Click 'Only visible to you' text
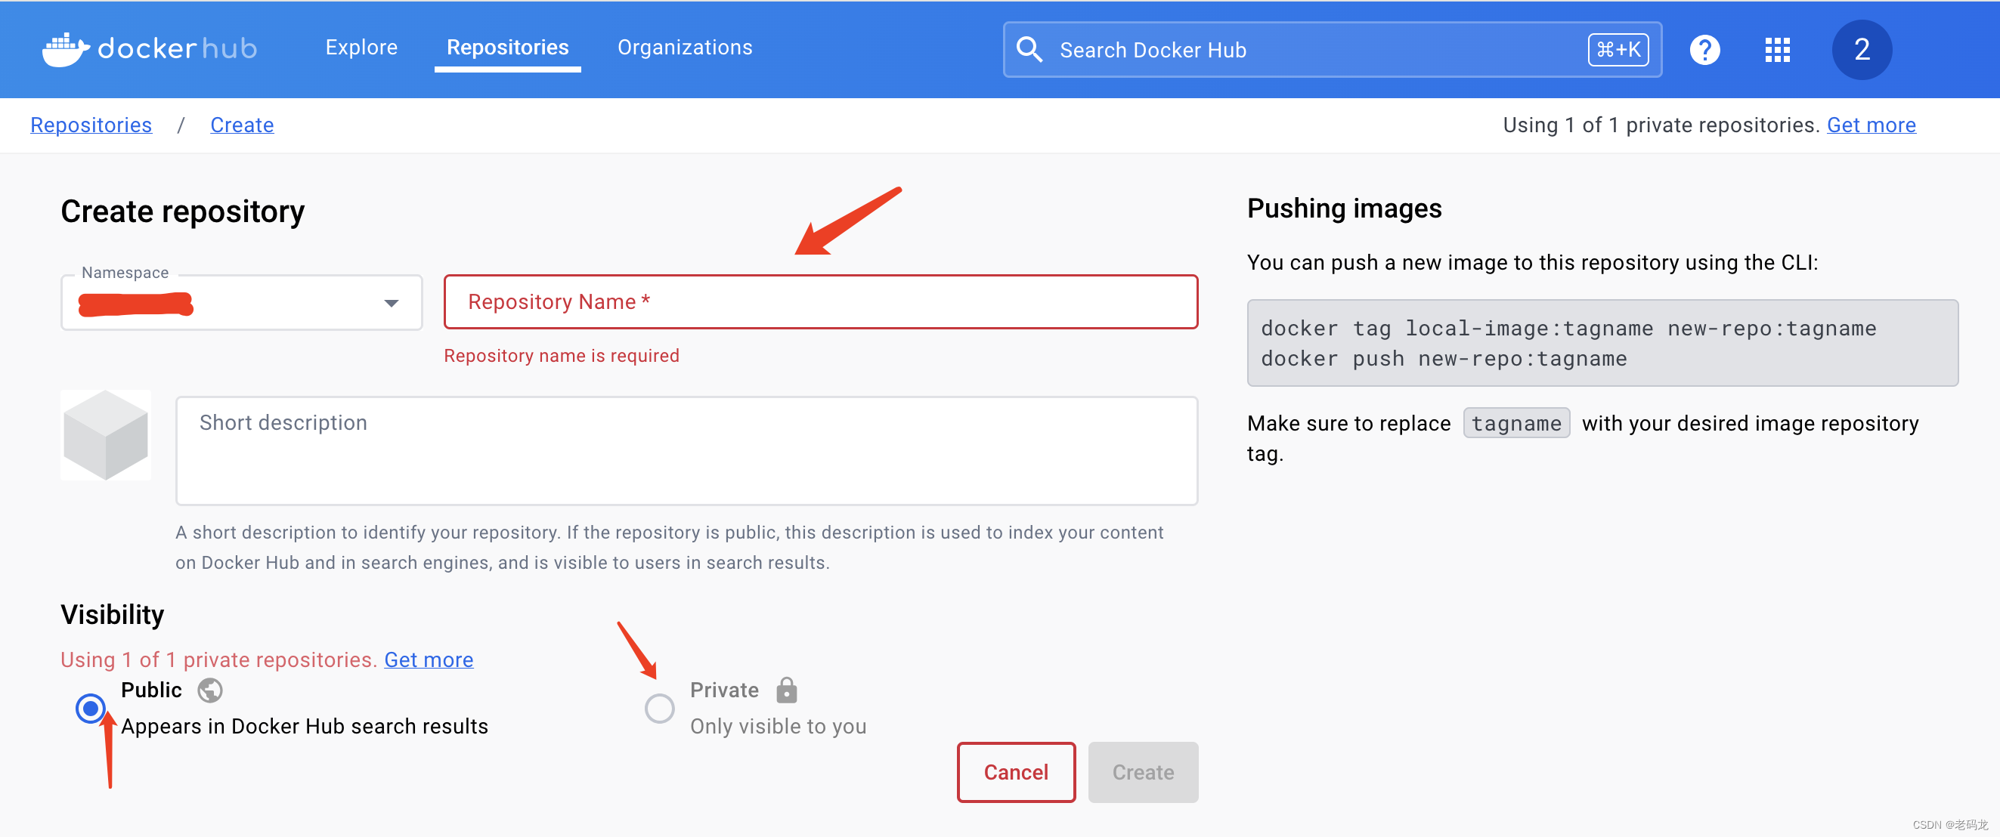Viewport: 2000px width, 837px height. click(x=778, y=726)
